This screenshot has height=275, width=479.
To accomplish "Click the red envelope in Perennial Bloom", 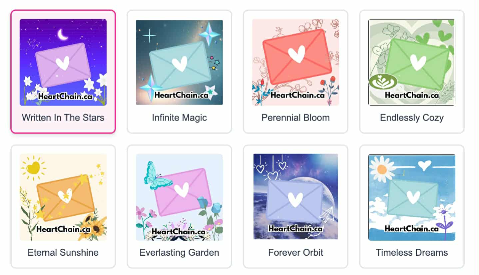I will click(297, 57).
